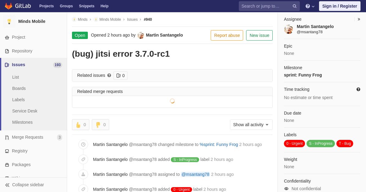Click the related issues count badge icon
366x192 pixels.
(x=119, y=76)
